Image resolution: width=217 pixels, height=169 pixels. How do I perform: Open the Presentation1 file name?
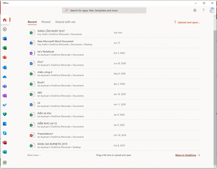pos(45,134)
